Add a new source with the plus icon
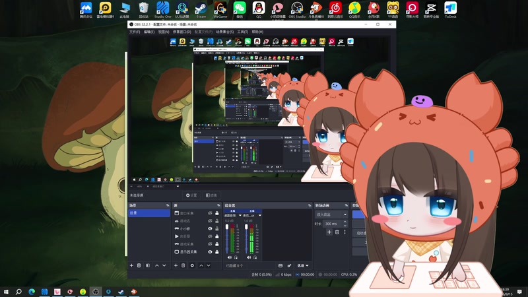This screenshot has height=297, width=528. tap(176, 266)
